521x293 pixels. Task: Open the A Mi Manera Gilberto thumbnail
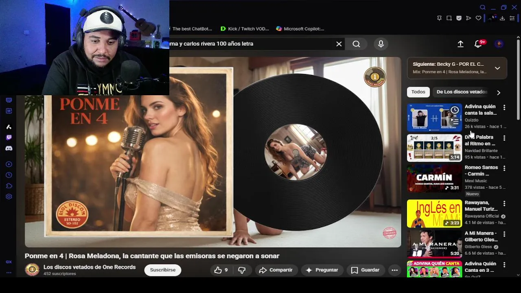click(434, 244)
